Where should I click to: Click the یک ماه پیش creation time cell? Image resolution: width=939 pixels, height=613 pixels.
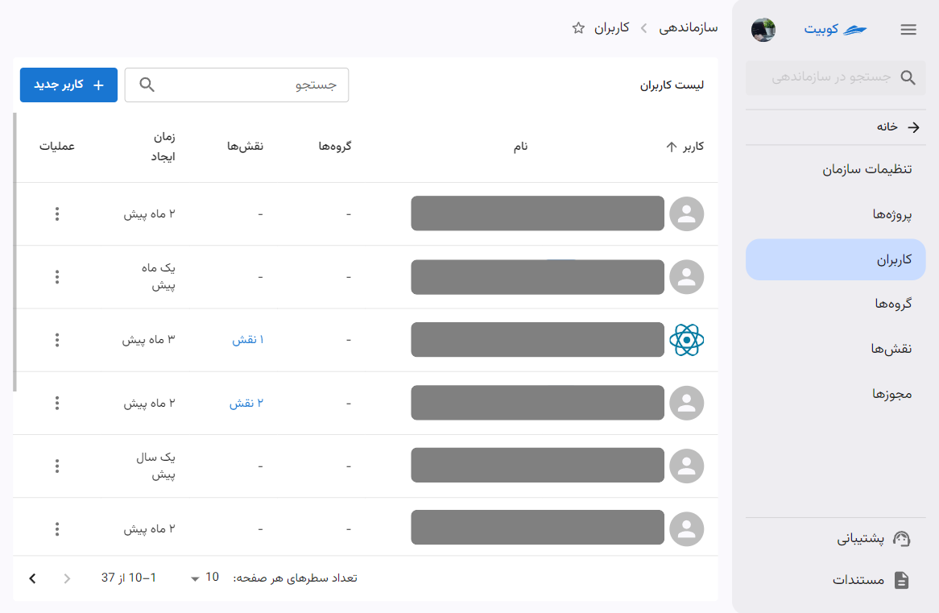pos(158,277)
